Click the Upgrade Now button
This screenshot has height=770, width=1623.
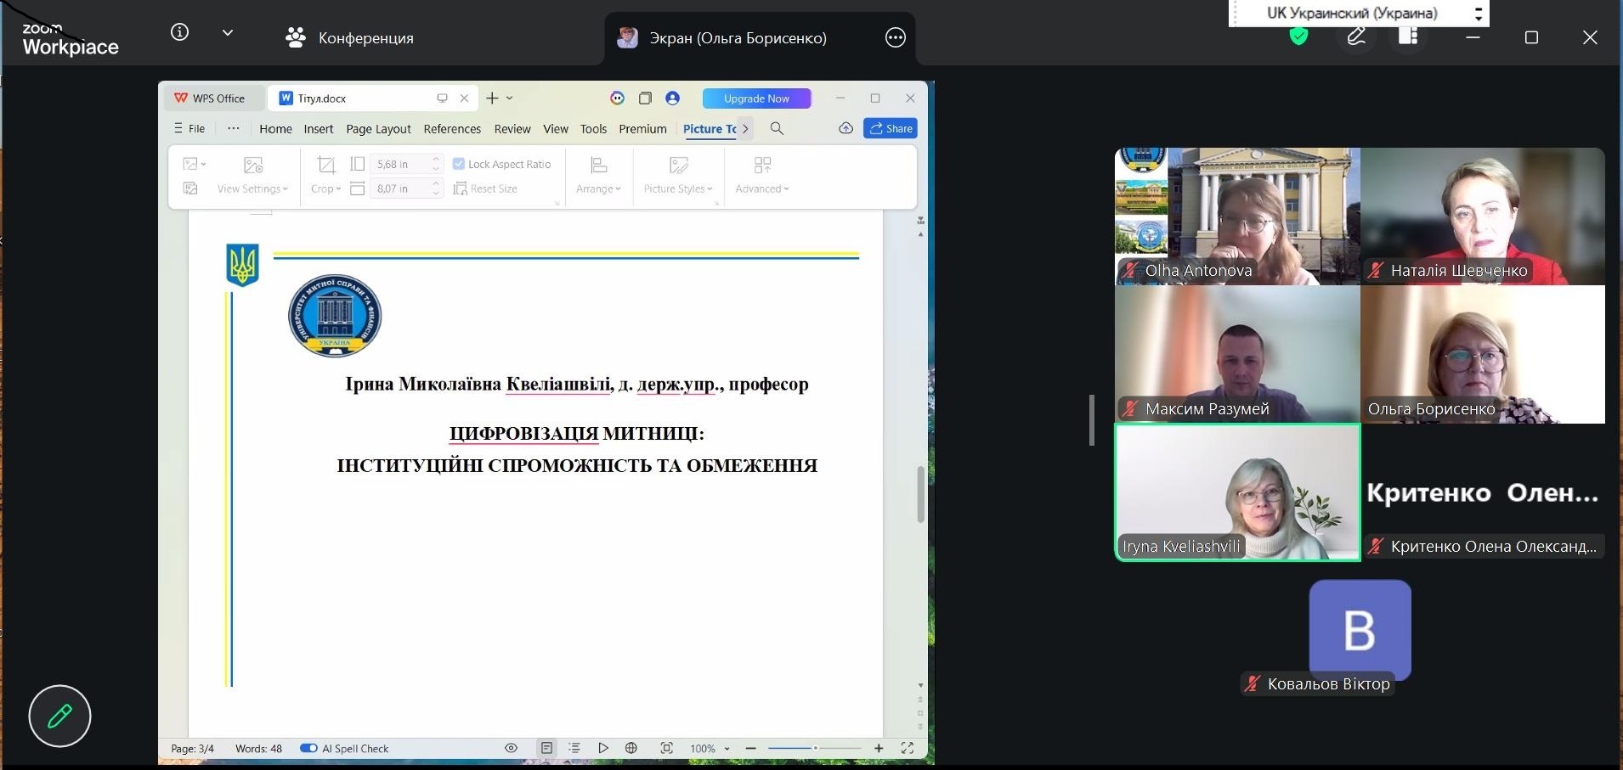[756, 98]
